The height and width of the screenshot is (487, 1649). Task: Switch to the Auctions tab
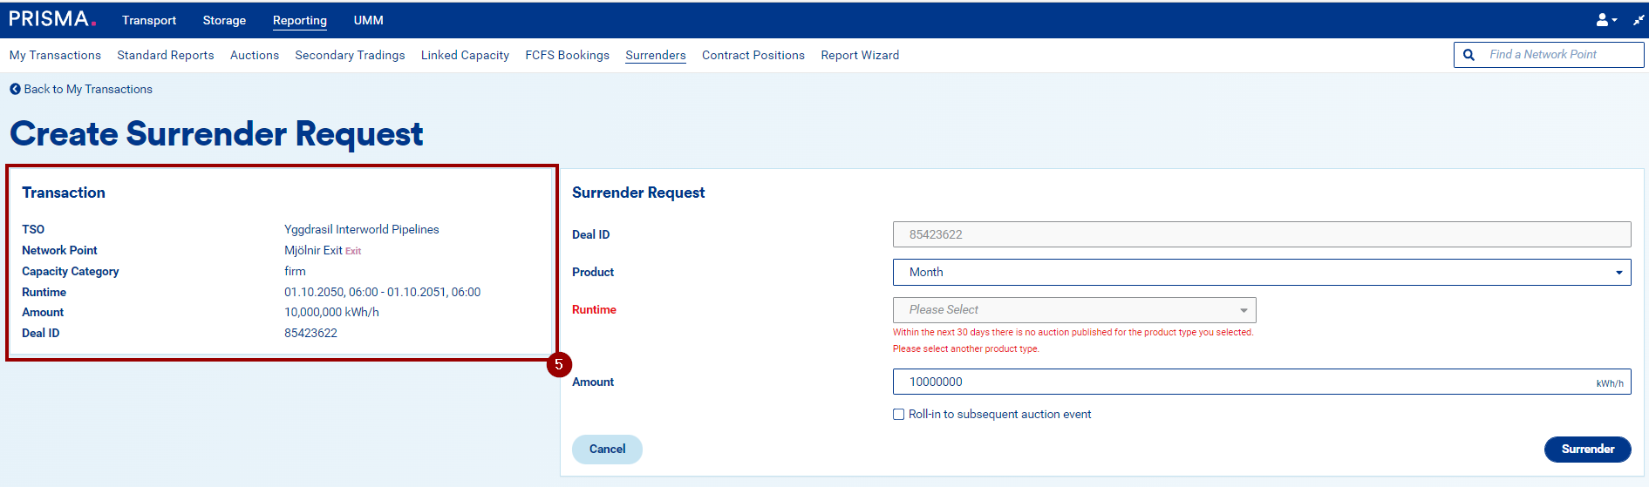(x=255, y=55)
